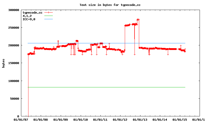Select the ICC-9.0 legend label

[x=29, y=19]
